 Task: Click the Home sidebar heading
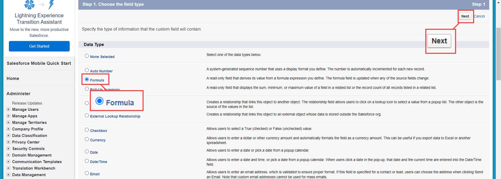point(13,78)
